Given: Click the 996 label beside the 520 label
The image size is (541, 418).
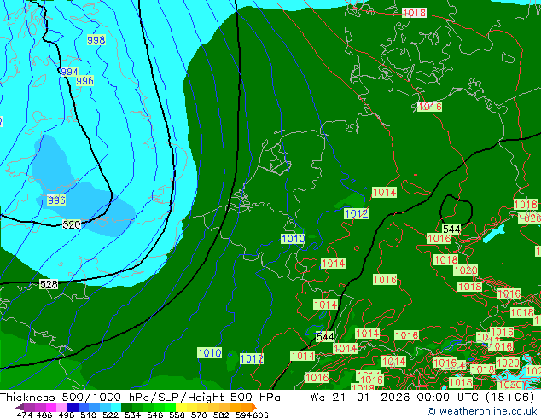Looking at the screenshot, I should point(56,200).
